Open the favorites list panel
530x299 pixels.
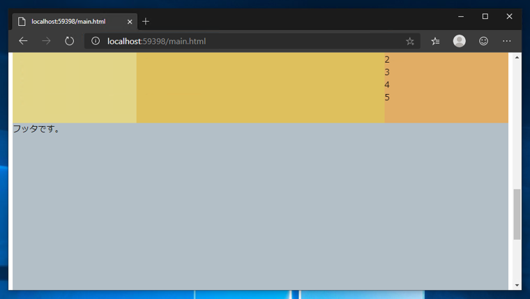coord(435,41)
